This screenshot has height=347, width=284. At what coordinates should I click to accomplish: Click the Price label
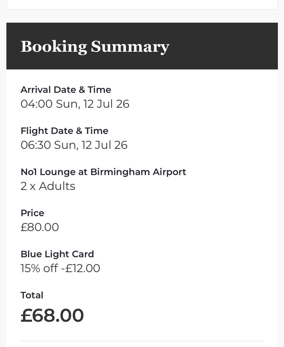[x=32, y=213]
